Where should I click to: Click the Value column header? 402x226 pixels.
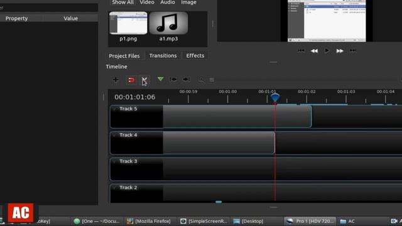click(71, 18)
